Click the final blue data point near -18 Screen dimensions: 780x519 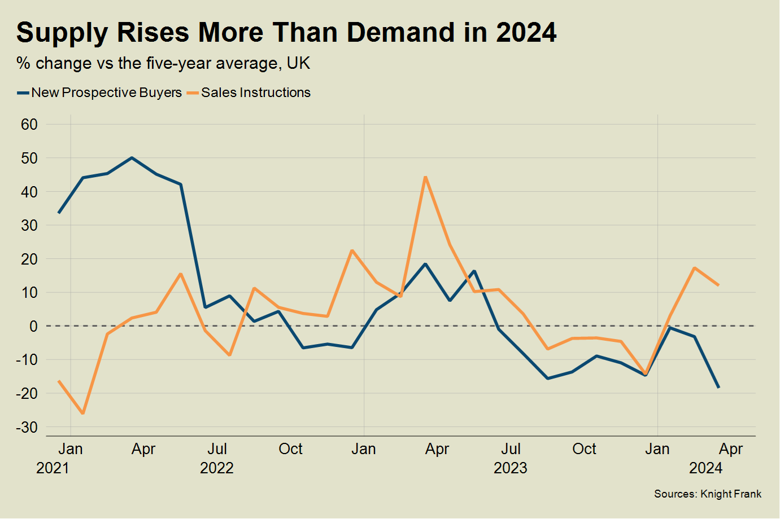tap(718, 388)
